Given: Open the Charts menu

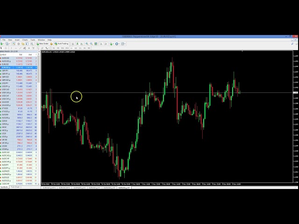Looking at the screenshot, I should pos(25,40).
